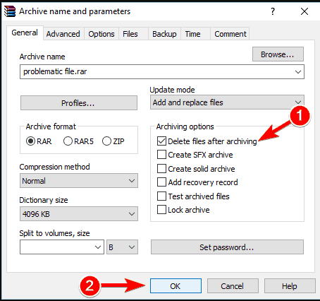Viewport: 320px width, 301px height.
Task: Switch to the General tab
Action: pyautogui.click(x=25, y=33)
